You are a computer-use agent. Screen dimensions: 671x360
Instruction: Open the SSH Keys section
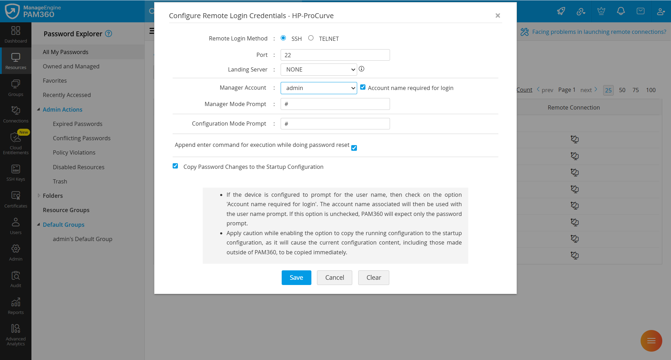(16, 172)
